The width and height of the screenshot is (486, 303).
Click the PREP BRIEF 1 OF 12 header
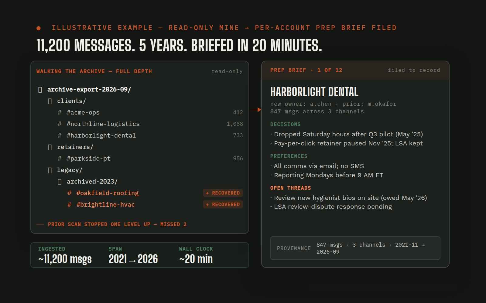click(306, 70)
